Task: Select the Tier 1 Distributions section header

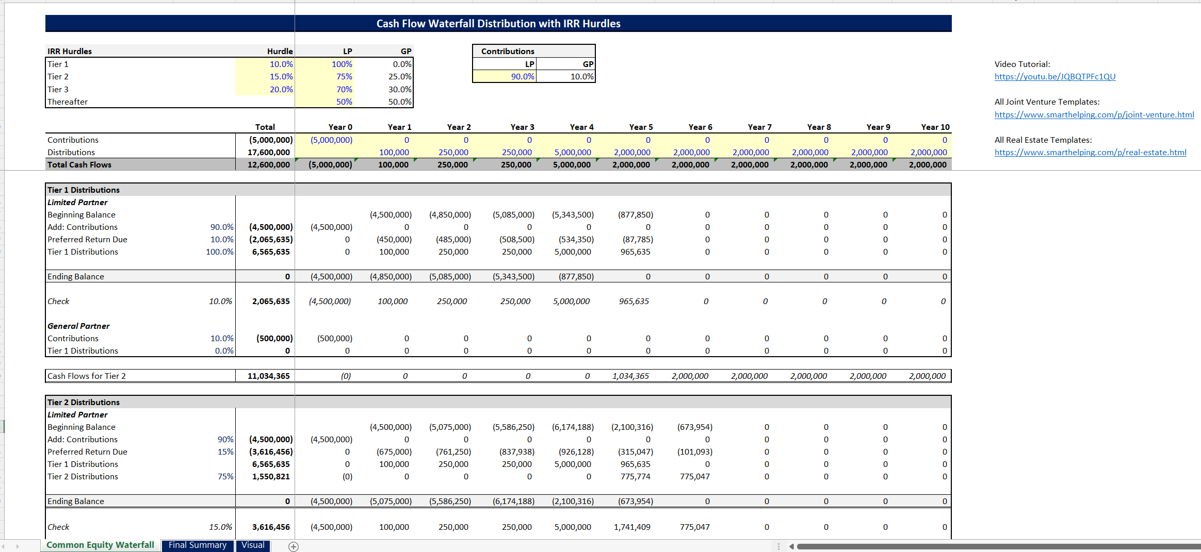Action: tap(498, 190)
